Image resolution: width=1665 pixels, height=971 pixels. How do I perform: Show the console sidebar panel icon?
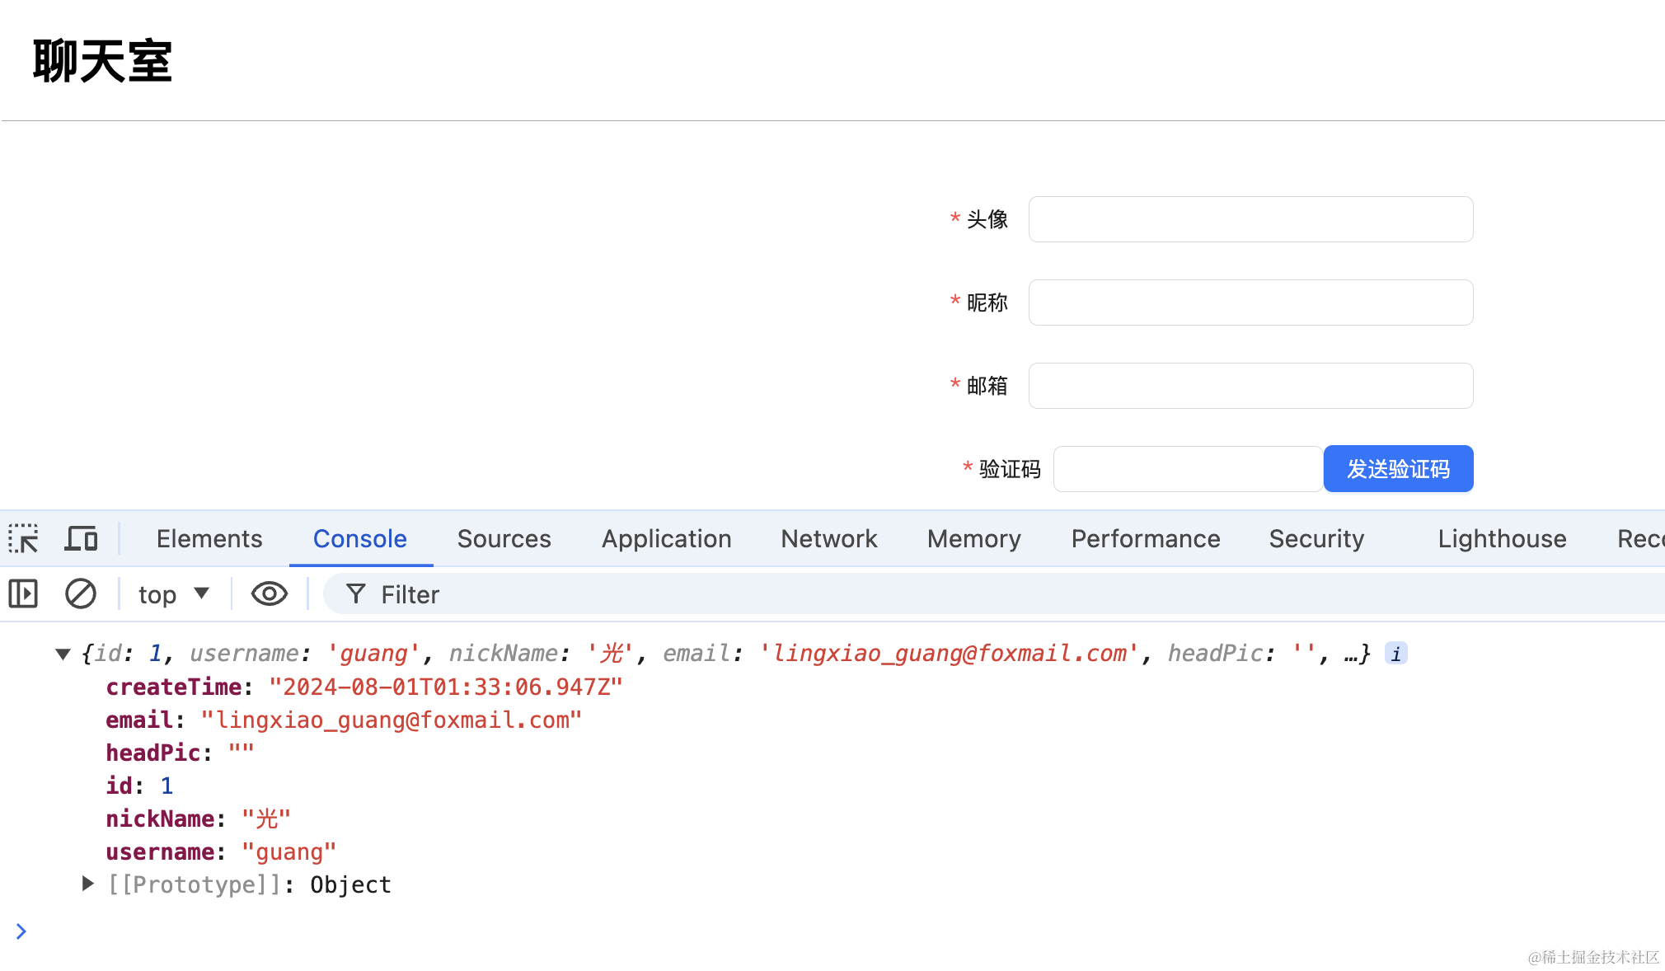point(23,594)
